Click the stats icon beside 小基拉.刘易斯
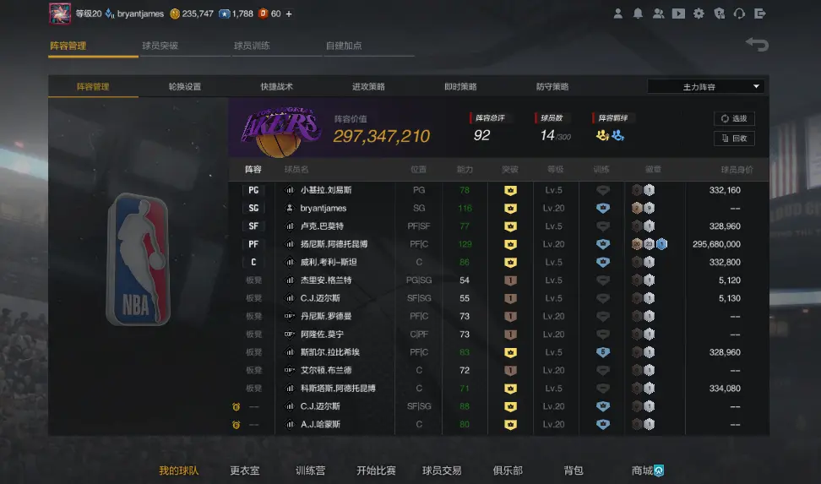Screen dimensions: 821x484 [x=289, y=190]
